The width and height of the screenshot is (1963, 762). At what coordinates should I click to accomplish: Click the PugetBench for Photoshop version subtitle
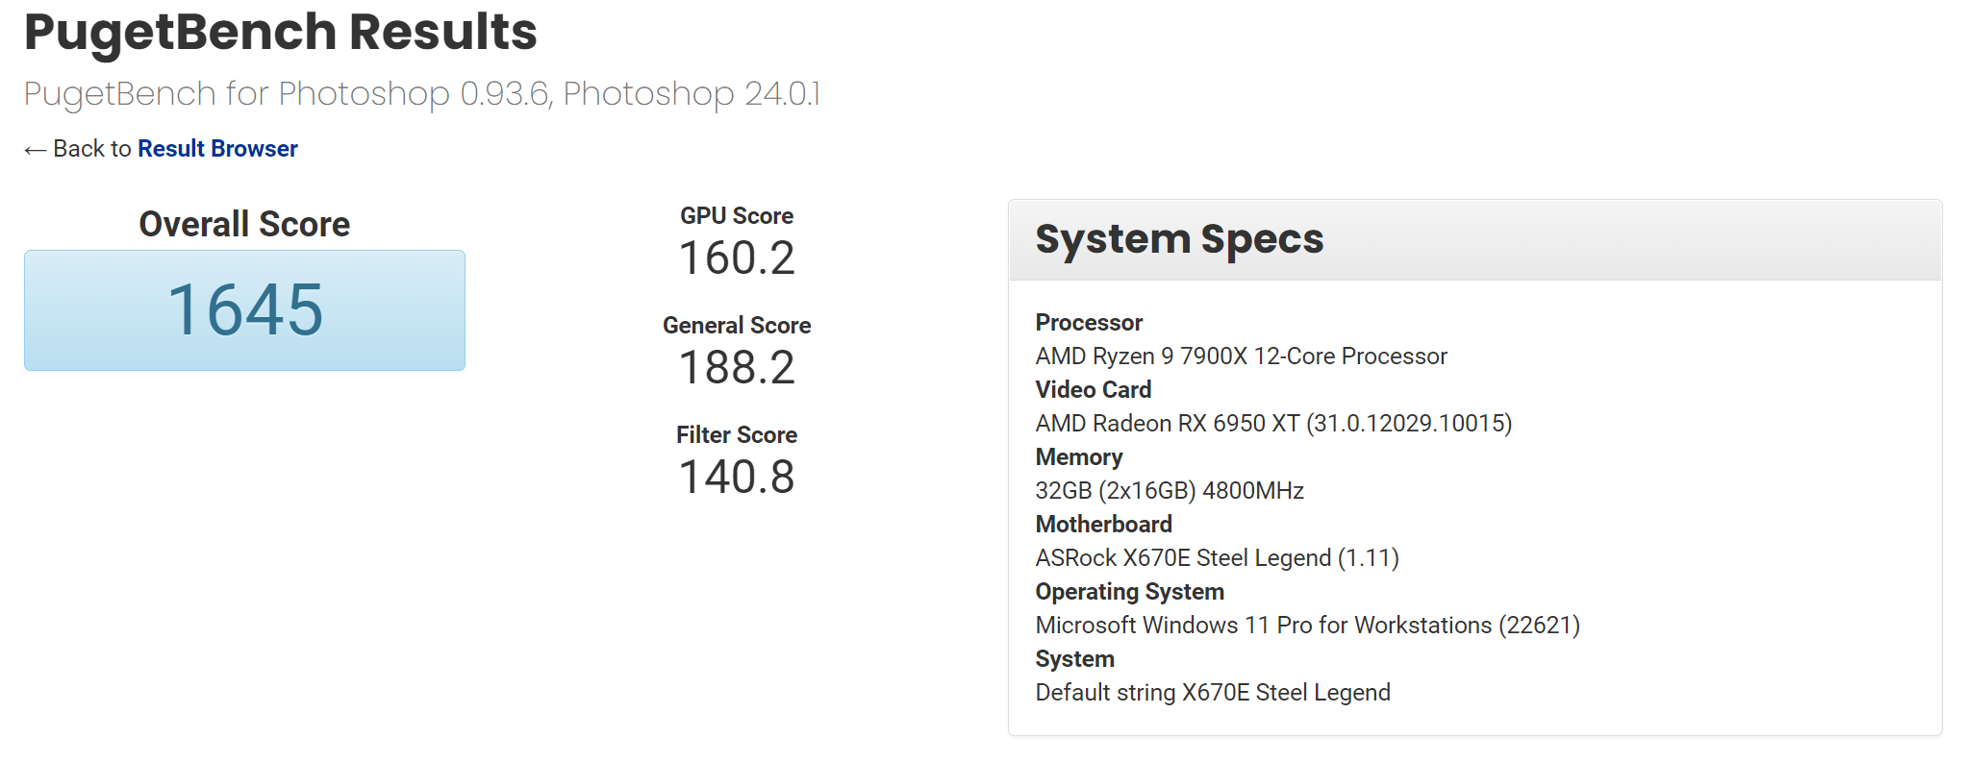421,94
